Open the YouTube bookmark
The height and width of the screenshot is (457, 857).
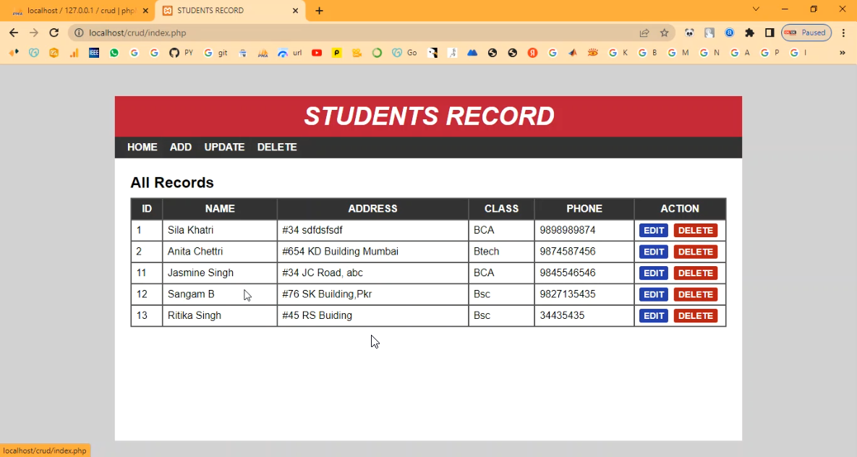coord(316,53)
